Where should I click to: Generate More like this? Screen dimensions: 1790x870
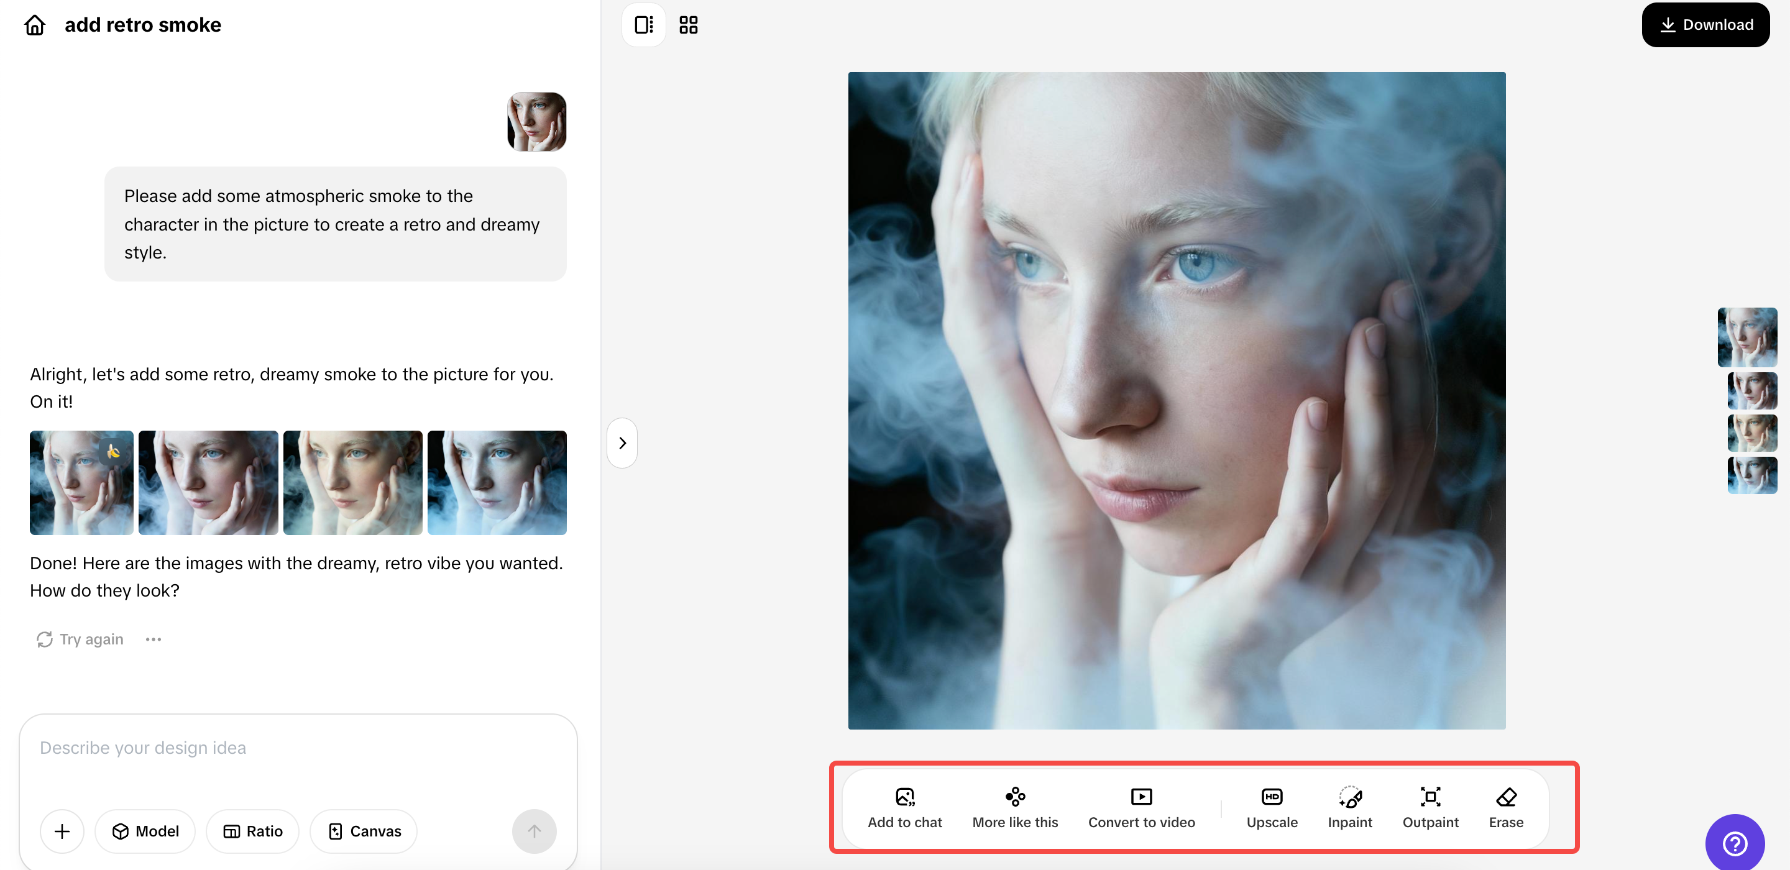click(x=1014, y=807)
